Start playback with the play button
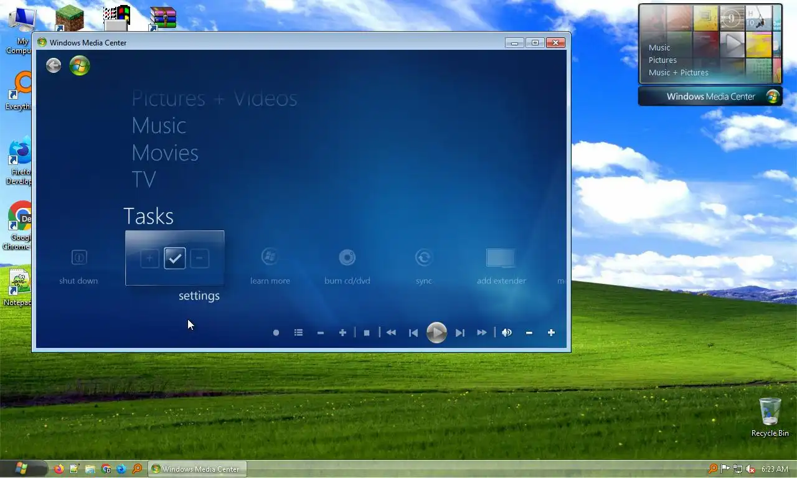The height and width of the screenshot is (478, 797). point(436,333)
